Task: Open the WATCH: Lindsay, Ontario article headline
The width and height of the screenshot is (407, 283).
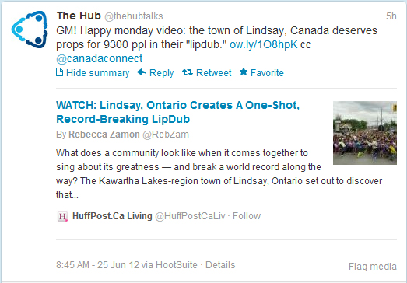Action: [x=177, y=112]
